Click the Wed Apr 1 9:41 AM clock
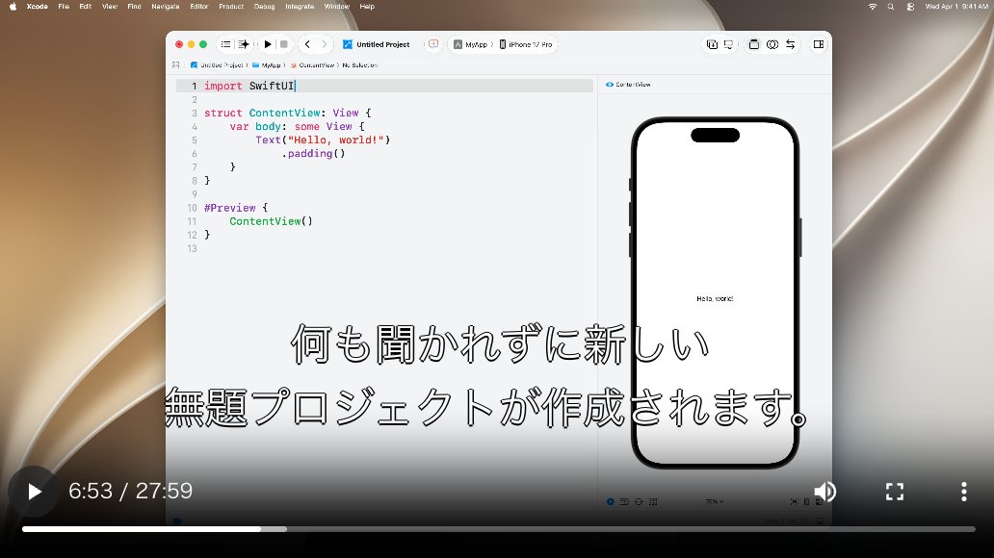The image size is (994, 558). point(956,7)
